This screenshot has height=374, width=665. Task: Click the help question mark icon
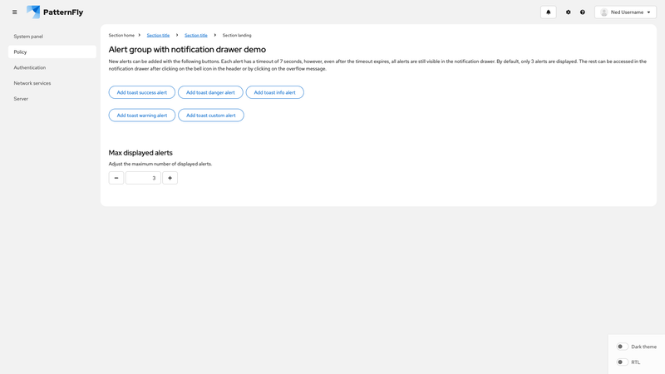coord(583,12)
